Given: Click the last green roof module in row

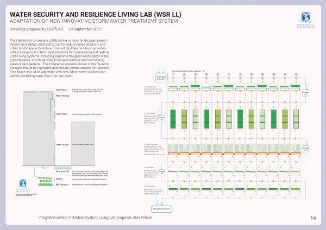Looking at the screenshot, I should 296,87.
